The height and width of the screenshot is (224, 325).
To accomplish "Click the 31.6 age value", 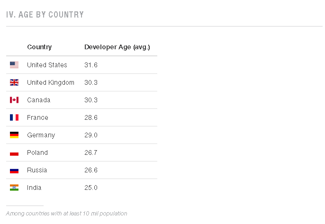I will [x=91, y=65].
